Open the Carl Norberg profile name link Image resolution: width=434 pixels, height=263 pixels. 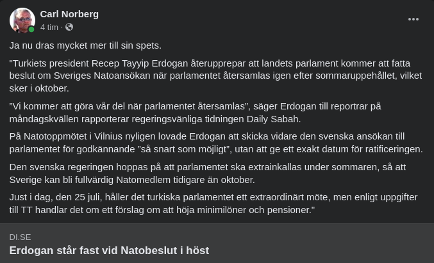point(69,13)
